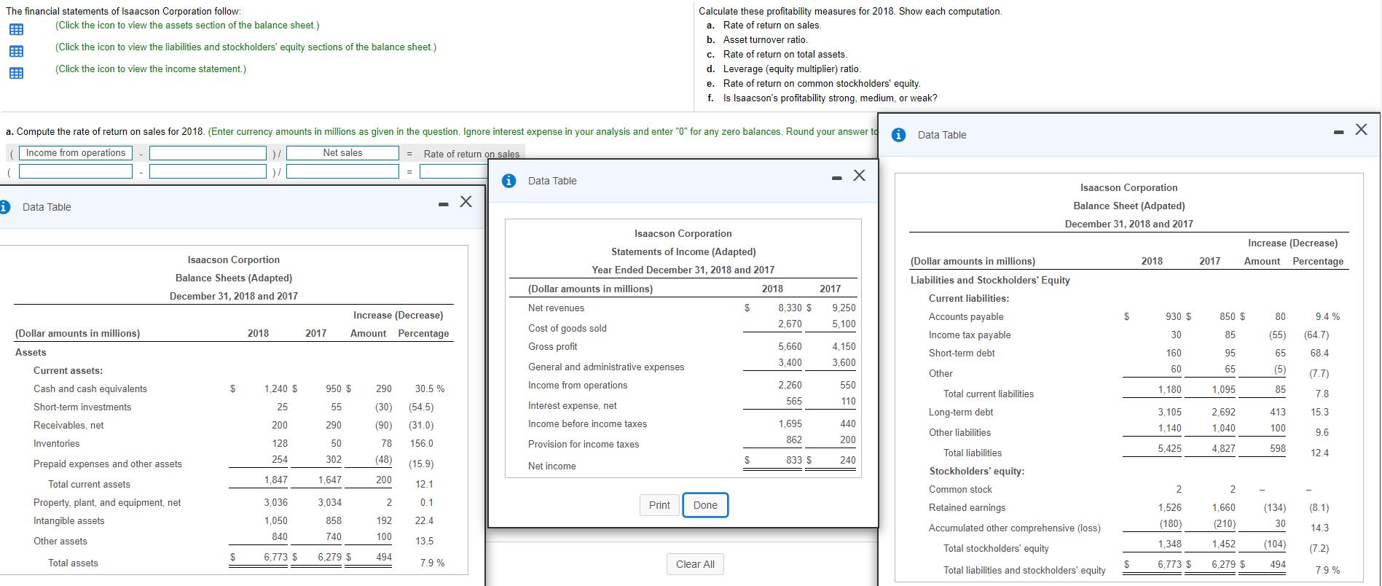This screenshot has width=1382, height=586.
Task: Click the blank denominator field in second row
Action: tap(342, 171)
